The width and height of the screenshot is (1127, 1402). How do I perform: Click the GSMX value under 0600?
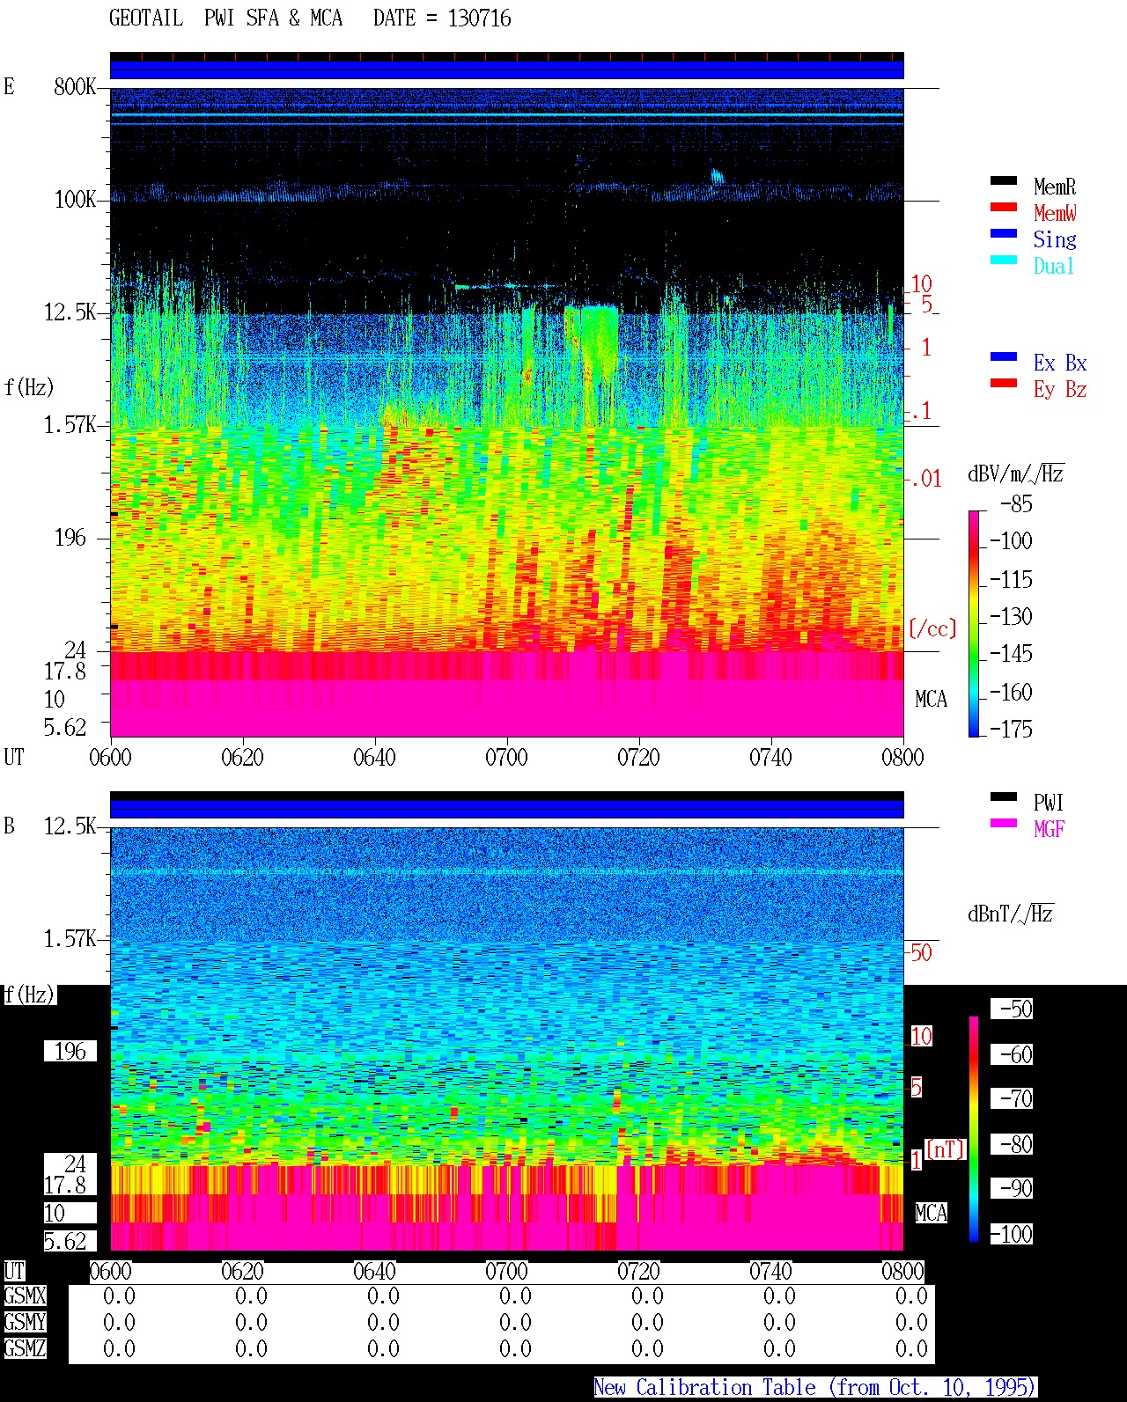119,1296
